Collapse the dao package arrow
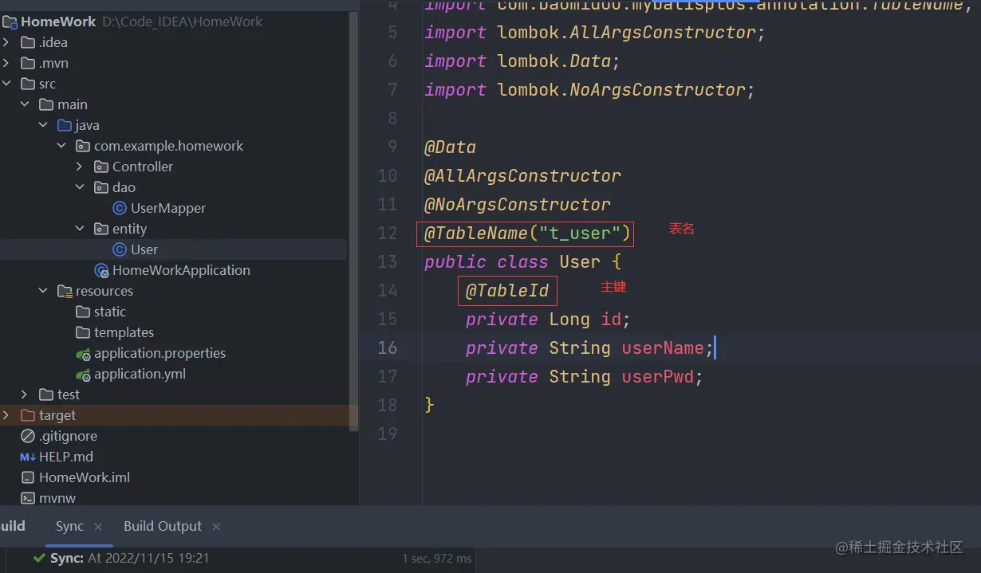Viewport: 981px width, 573px height. click(80, 187)
